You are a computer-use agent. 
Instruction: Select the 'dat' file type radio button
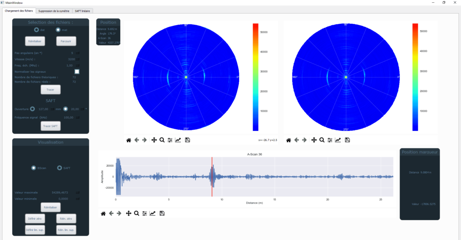pyautogui.click(x=37, y=30)
